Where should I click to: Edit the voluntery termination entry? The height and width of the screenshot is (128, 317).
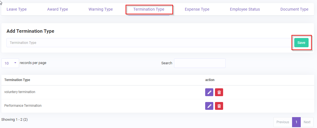[x=209, y=92]
